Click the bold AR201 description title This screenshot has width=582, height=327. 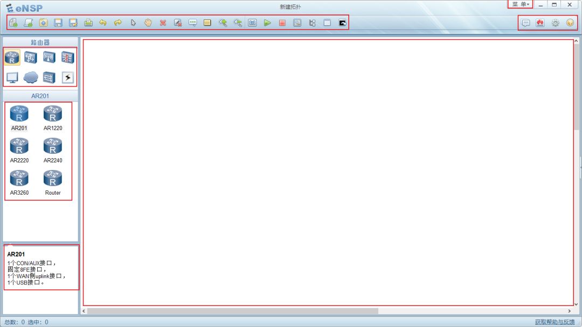(x=16, y=254)
